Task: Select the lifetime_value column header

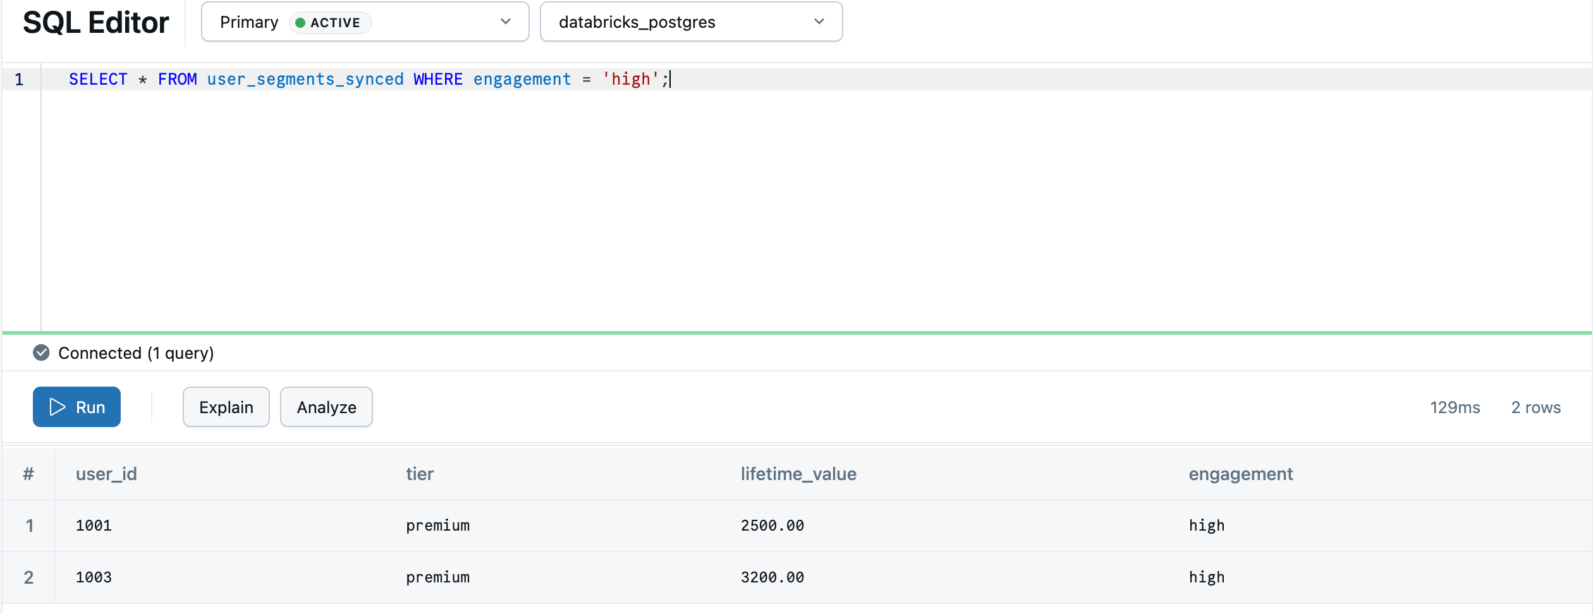Action: point(798,474)
